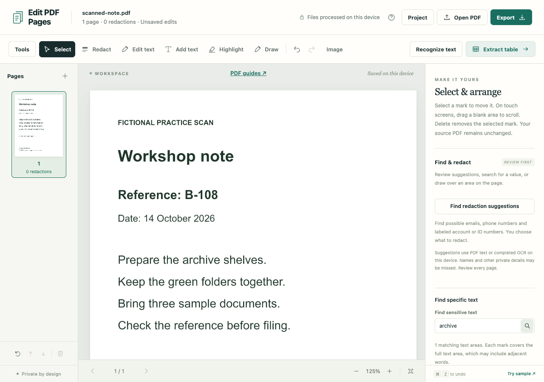The width and height of the screenshot is (544, 382).
Task: Click the fit-to-screen icon
Action: (411, 371)
